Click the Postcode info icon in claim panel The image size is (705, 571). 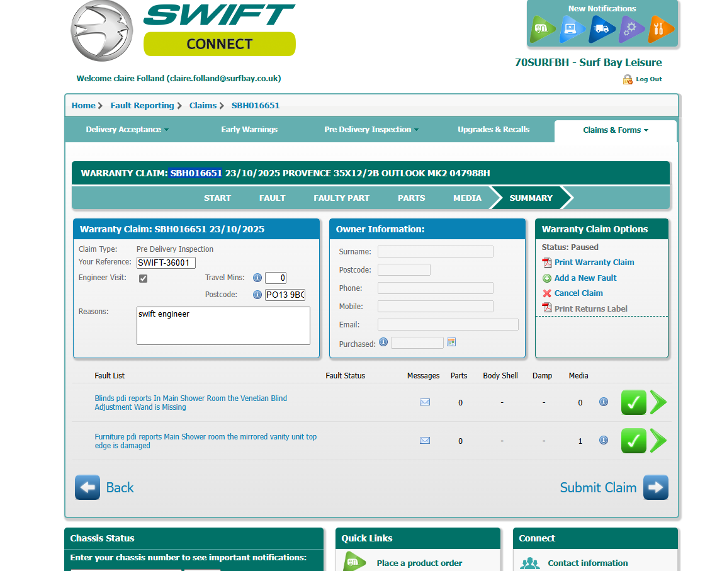(x=257, y=295)
